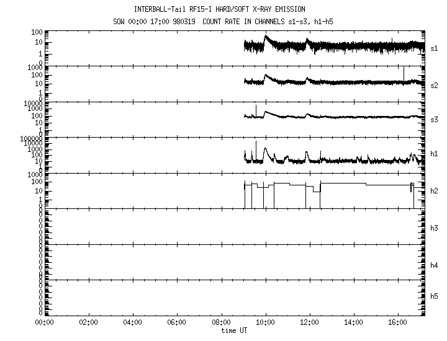
Task: Click the INTERBALL-Tail RF15-I plot title
Action: [220, 9]
